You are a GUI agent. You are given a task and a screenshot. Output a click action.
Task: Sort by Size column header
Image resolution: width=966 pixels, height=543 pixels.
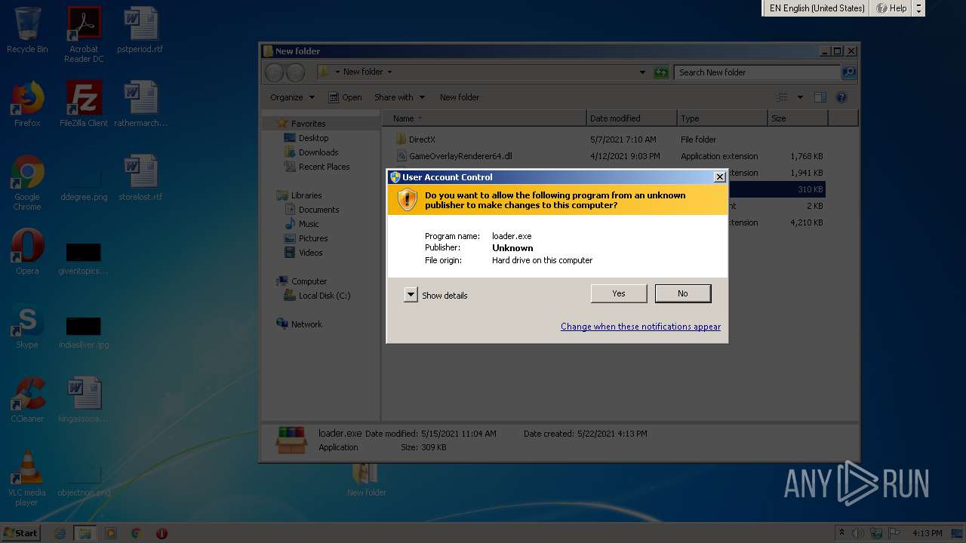(798, 118)
